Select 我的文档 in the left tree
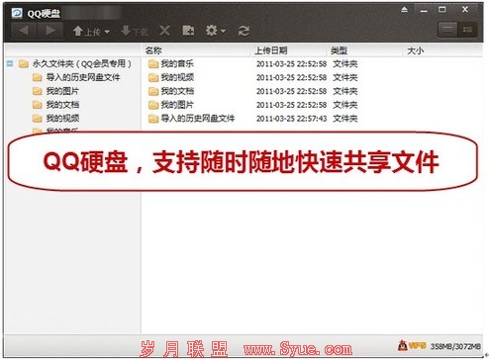Viewport: 489px width, 359px height. 62,105
